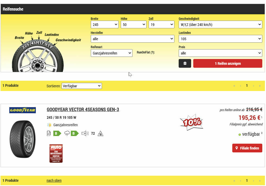Screen dimensions: 266x186
Task: Click the sun icon beside Ganzjahresreifen
Action: tap(49, 125)
